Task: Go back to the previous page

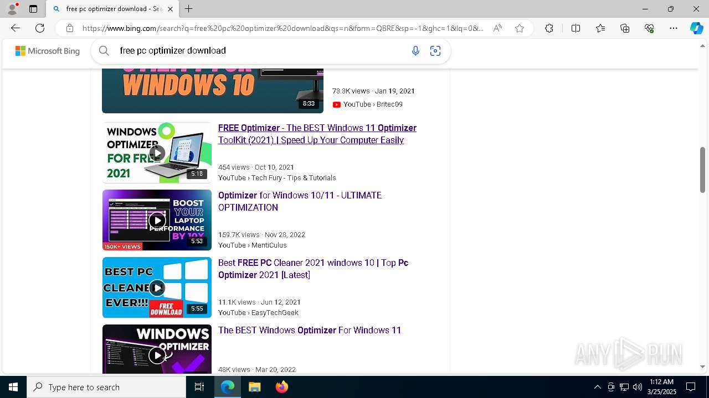Action: click(16, 28)
